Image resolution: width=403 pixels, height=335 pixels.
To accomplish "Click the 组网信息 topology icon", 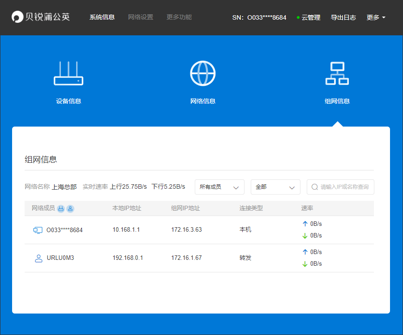I will coord(337,73).
